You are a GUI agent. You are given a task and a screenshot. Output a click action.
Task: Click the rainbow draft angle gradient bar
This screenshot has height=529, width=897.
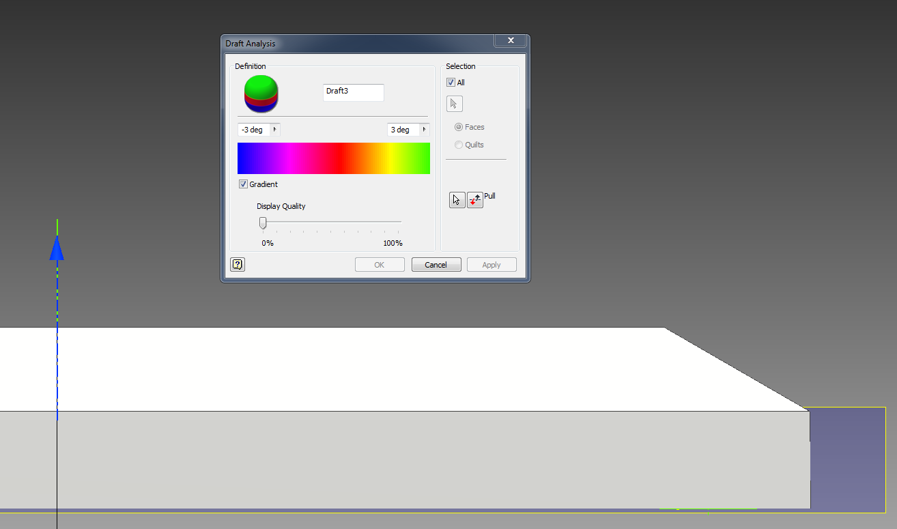(x=333, y=158)
